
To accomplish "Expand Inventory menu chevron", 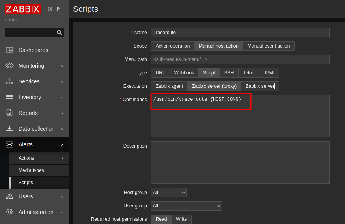I will point(62,97).
